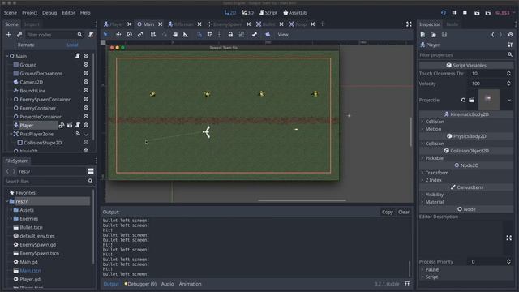Activate the Select Mode tool
This screenshot has width=519, height=292.
105,34
